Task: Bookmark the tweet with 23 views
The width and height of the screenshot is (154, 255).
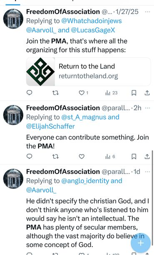Action: point(134,93)
